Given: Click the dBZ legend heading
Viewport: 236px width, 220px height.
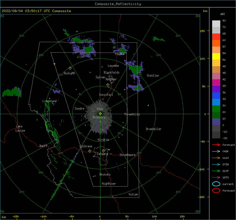Looking at the screenshot, I should click(x=222, y=14).
